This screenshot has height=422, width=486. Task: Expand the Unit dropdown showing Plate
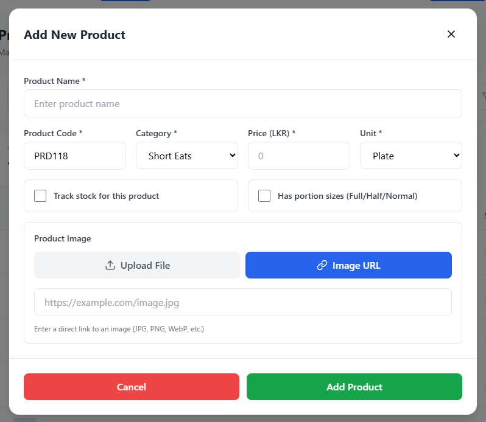[411, 156]
